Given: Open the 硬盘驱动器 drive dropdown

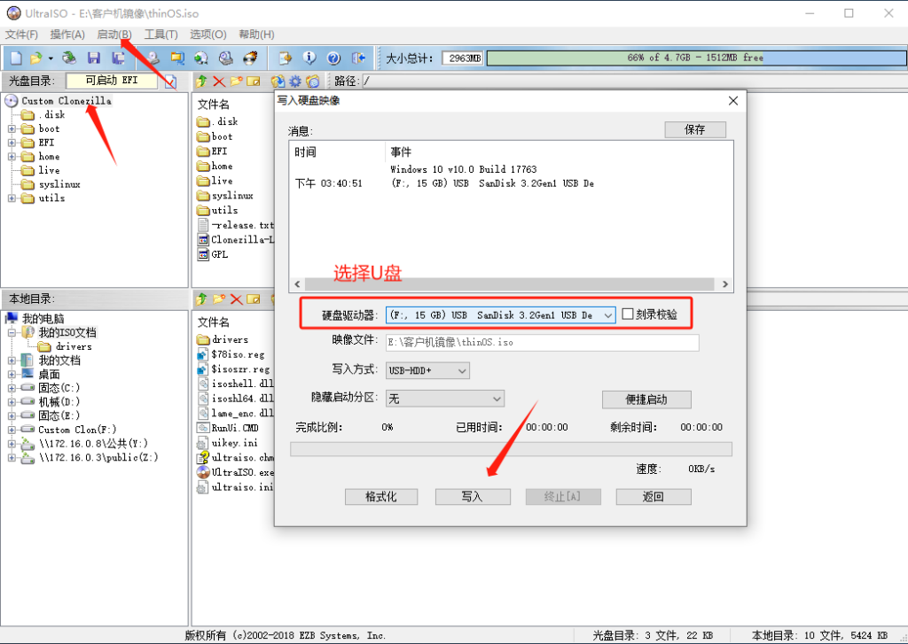Looking at the screenshot, I should tap(607, 315).
